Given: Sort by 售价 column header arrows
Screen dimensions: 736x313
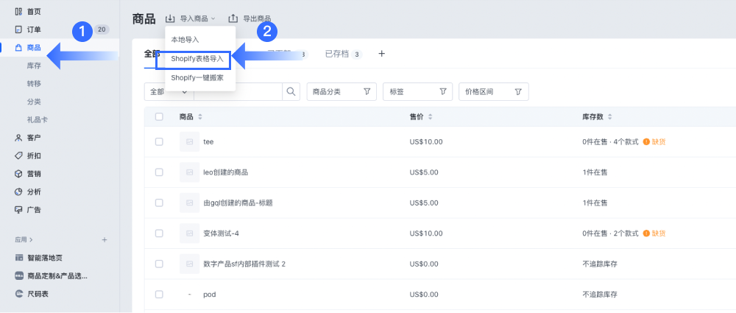Looking at the screenshot, I should coord(431,116).
